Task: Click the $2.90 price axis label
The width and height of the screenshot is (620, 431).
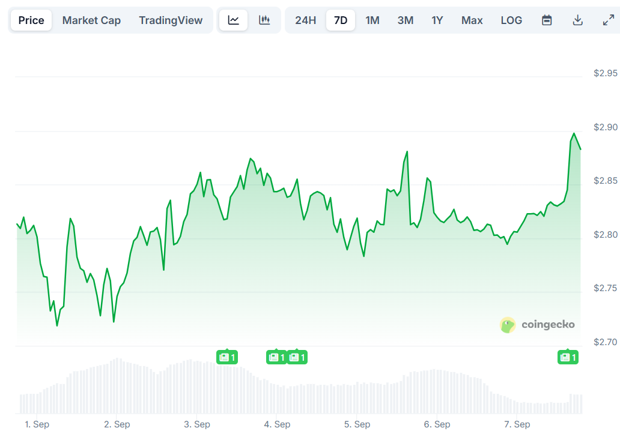Action: point(606,127)
